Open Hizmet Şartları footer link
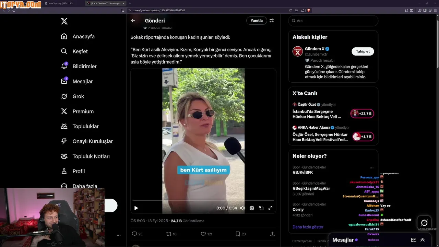Screen dimensions: 439x247 point(302,241)
